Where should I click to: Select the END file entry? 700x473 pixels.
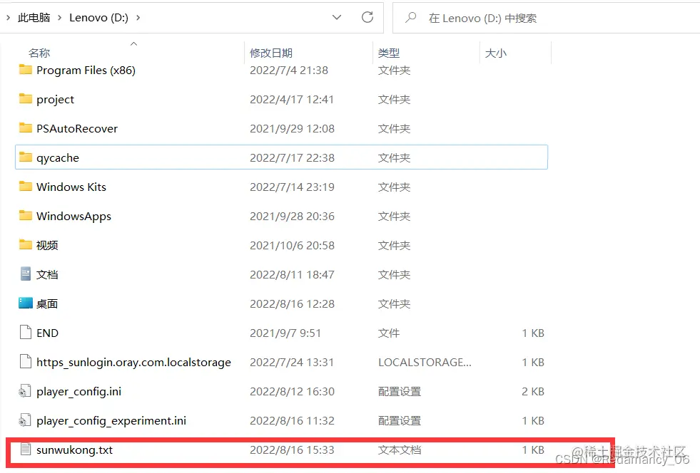point(47,333)
